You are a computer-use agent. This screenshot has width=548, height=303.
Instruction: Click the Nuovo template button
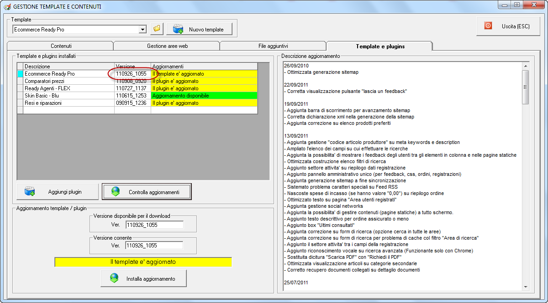[199, 29]
